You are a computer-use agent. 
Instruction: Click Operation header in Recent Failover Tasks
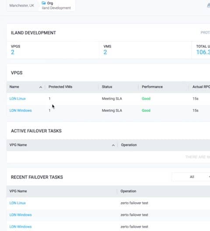pyautogui.click(x=128, y=191)
